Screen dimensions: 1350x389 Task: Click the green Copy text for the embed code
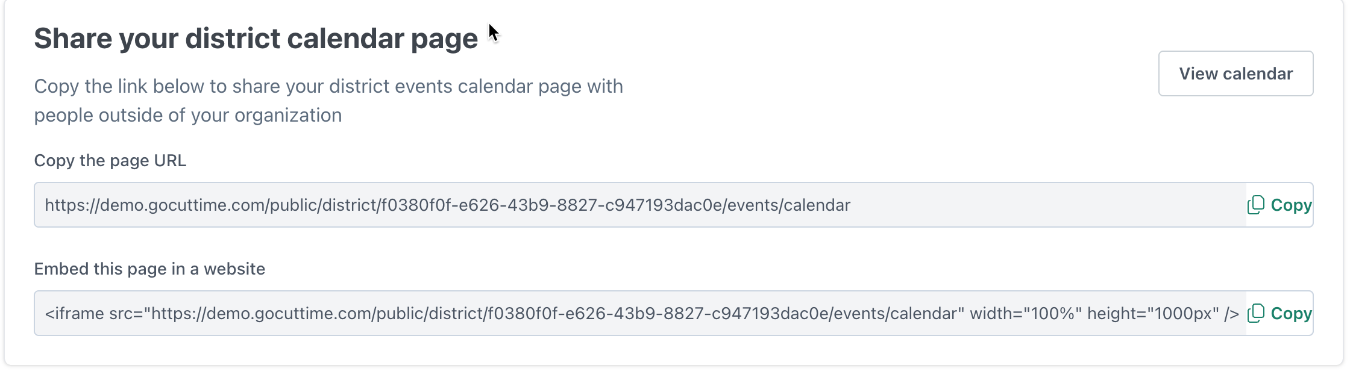(1291, 313)
